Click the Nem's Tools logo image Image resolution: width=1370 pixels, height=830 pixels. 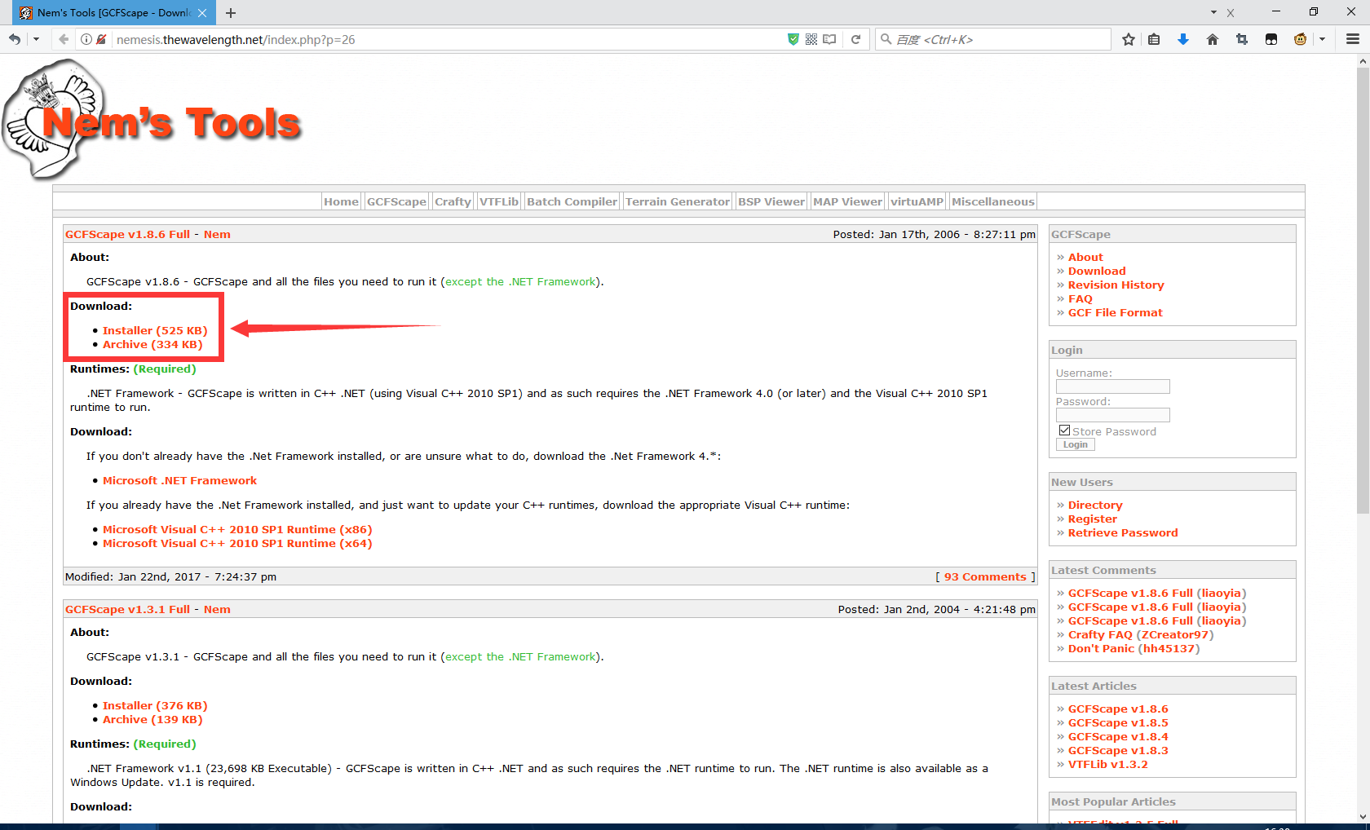coord(152,121)
